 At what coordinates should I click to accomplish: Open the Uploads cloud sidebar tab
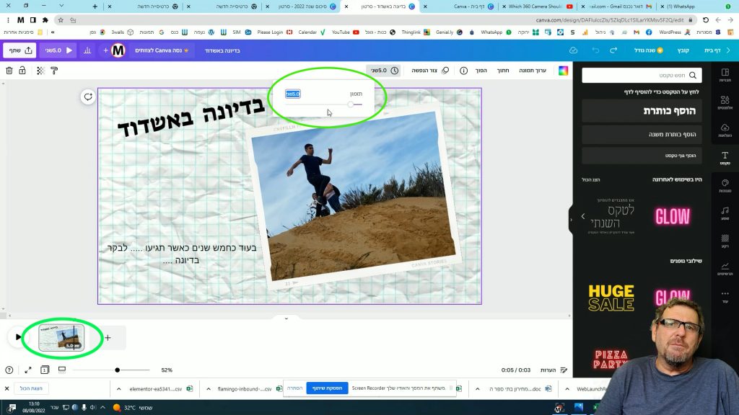click(x=725, y=130)
